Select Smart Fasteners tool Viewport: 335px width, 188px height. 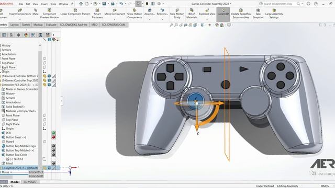tap(97, 14)
